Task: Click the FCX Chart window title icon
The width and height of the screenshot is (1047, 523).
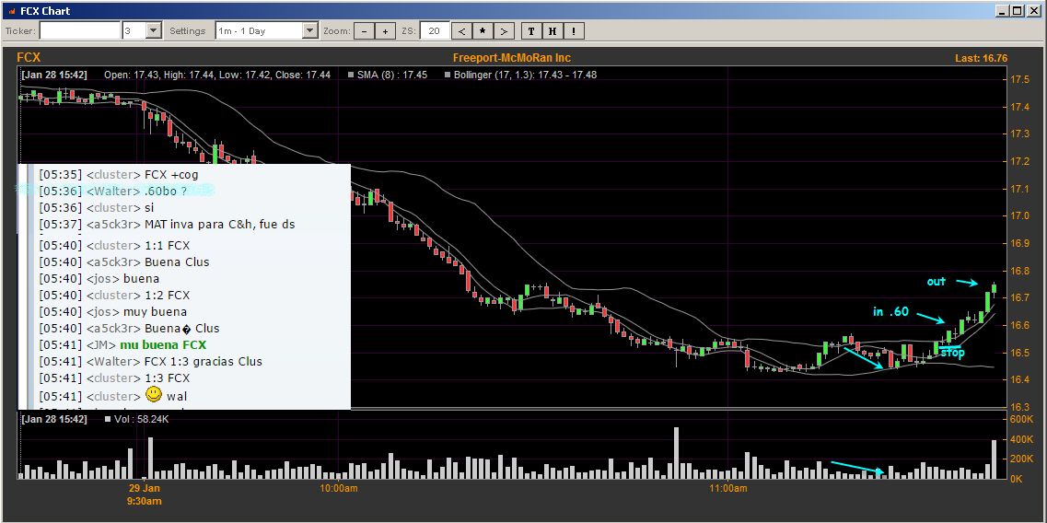Action: (11, 11)
